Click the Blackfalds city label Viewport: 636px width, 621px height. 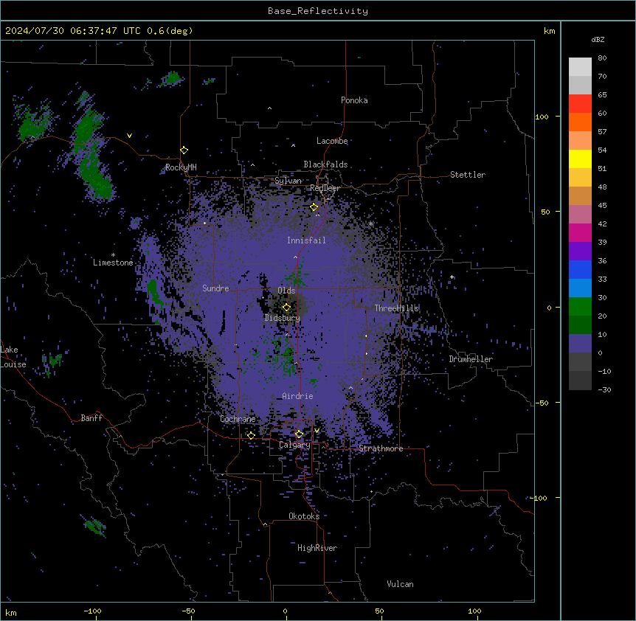325,164
